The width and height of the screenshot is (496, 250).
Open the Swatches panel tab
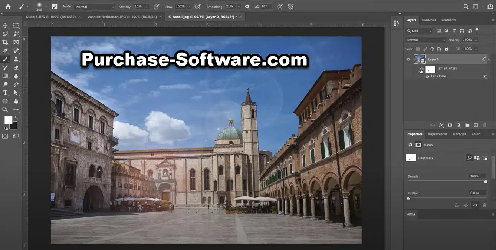pyautogui.click(x=428, y=20)
